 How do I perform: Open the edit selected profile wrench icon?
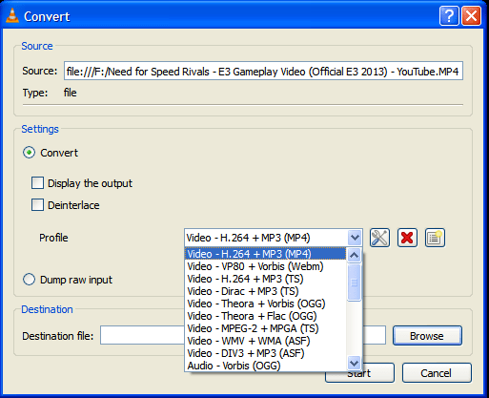point(379,238)
